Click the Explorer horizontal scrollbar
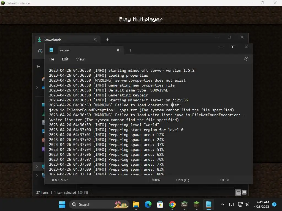The height and width of the screenshot is (211, 282). (158, 187)
